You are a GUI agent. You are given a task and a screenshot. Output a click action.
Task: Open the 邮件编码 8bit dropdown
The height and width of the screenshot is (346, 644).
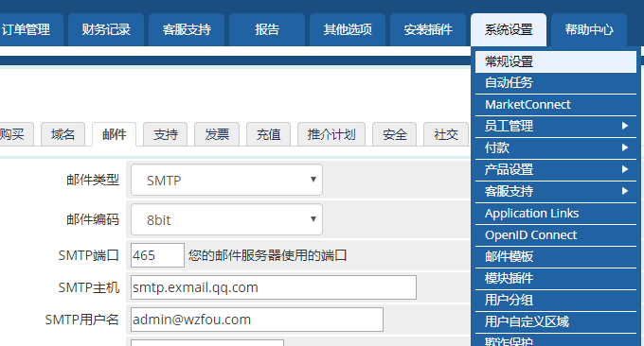(x=226, y=219)
